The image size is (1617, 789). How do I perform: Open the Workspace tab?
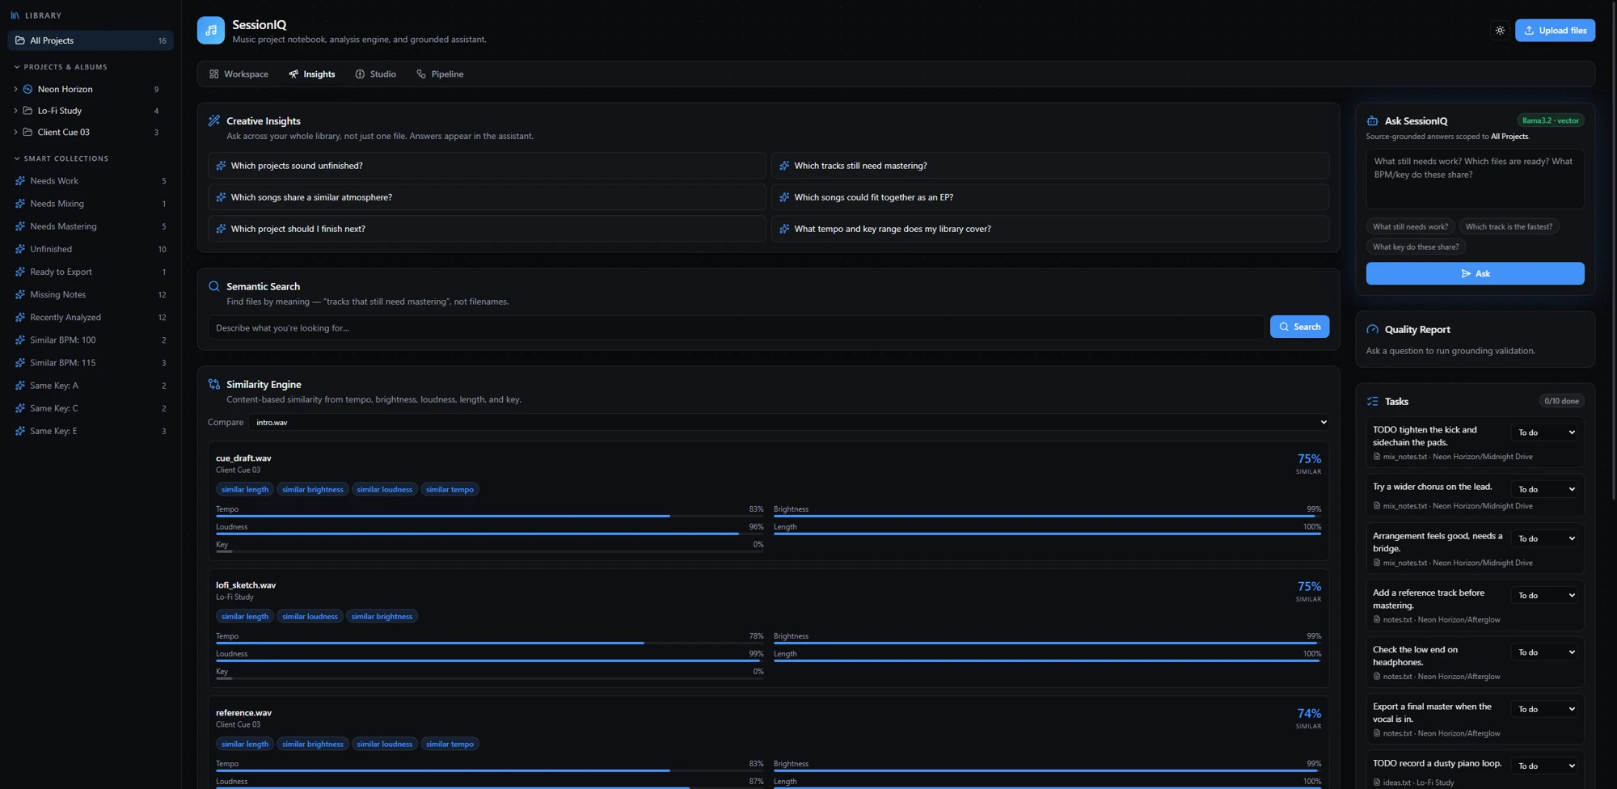coord(239,74)
